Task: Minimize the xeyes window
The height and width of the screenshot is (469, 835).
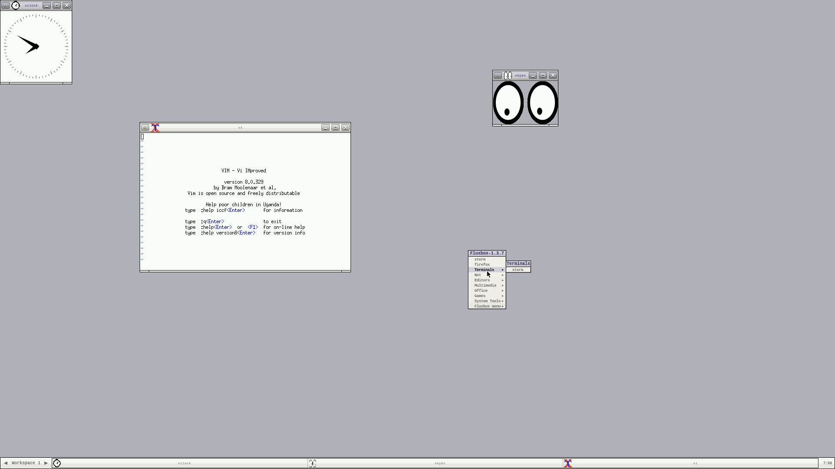Action: pos(533,76)
